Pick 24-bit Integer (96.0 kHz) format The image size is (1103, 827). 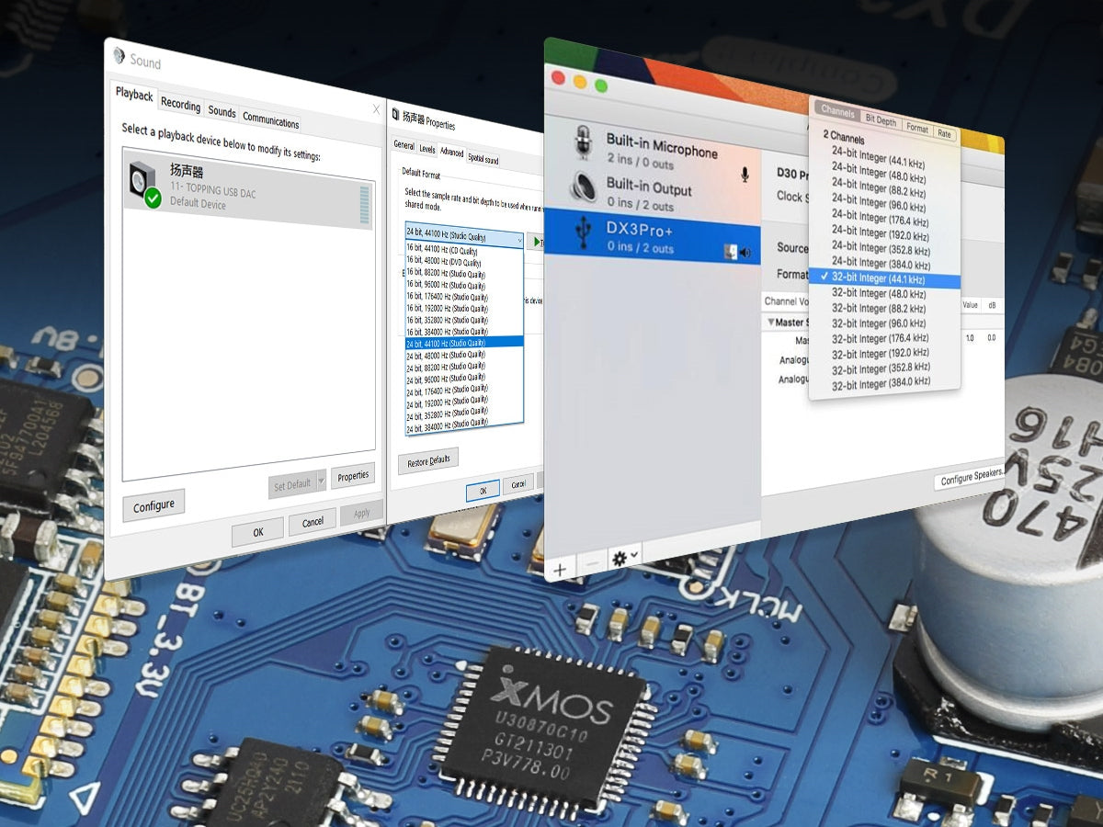878,203
